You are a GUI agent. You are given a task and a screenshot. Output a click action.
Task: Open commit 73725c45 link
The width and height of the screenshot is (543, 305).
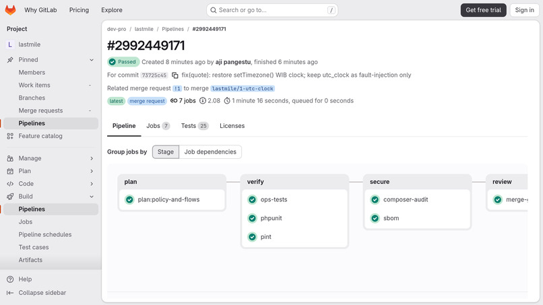point(154,75)
